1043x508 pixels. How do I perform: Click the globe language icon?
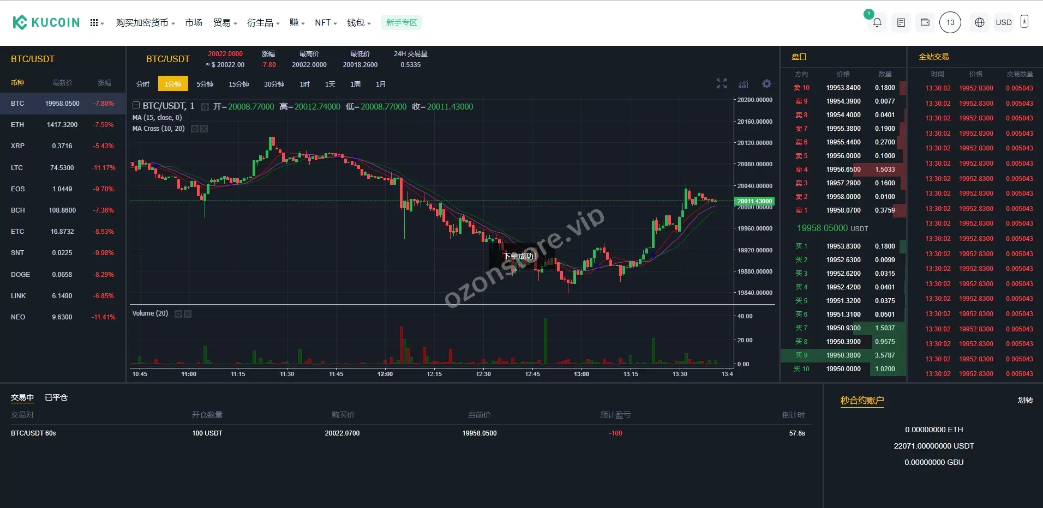980,22
